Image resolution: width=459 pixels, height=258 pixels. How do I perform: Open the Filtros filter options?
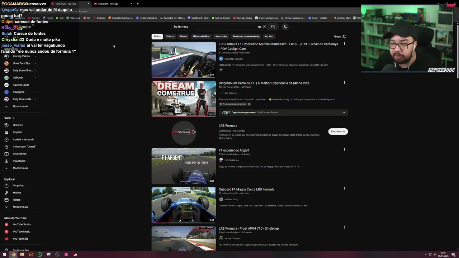click(340, 37)
